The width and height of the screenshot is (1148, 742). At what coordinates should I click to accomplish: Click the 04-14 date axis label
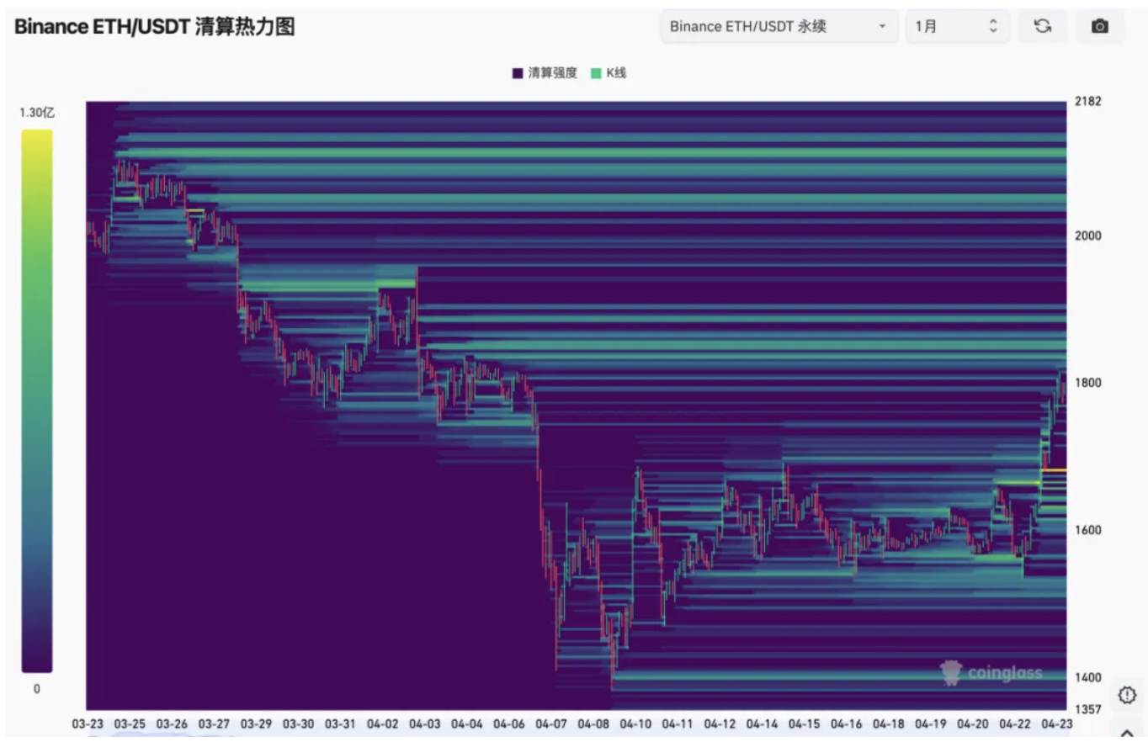[x=762, y=724]
